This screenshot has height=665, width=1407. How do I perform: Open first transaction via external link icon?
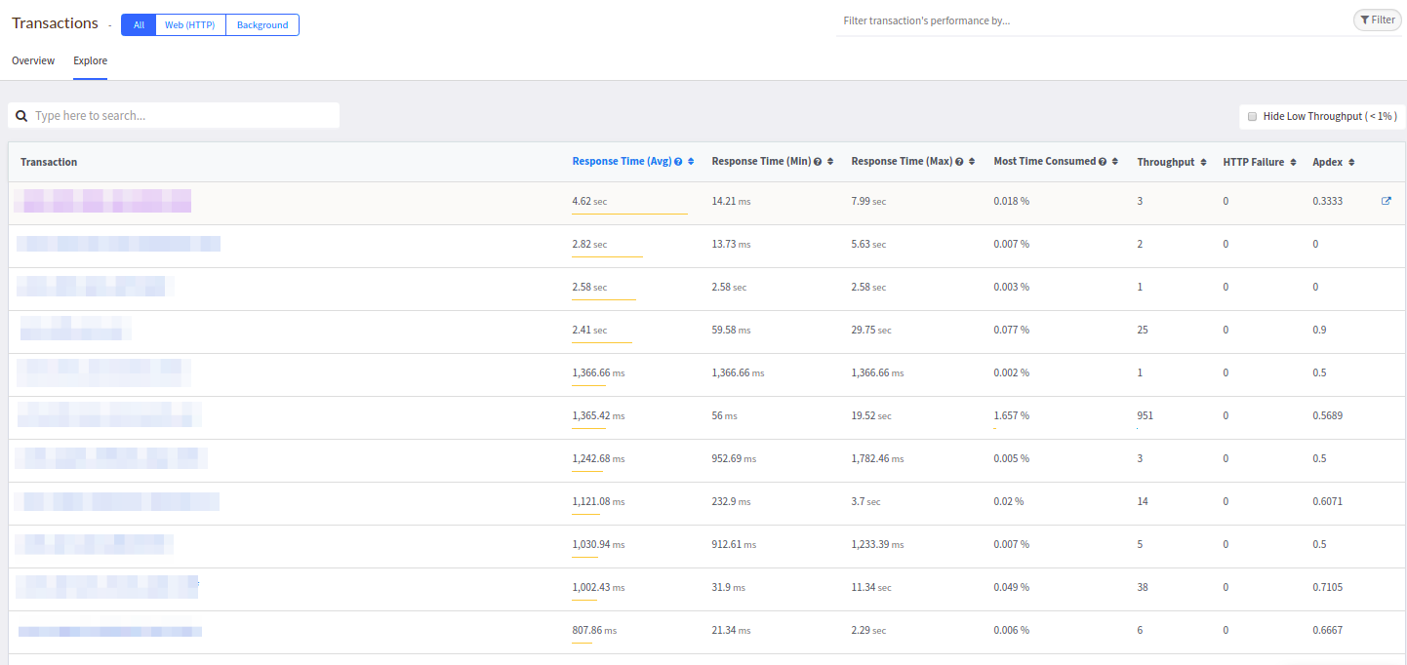click(1387, 201)
